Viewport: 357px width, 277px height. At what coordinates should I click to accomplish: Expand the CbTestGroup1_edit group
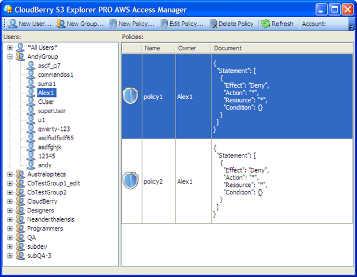(x=10, y=184)
